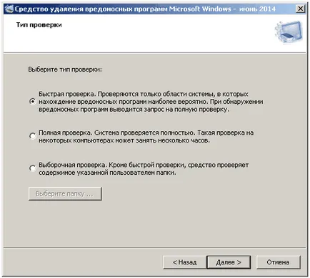This screenshot has height=278, width=310.
Task: Click the Тип проверки heading
Action: click(39, 25)
